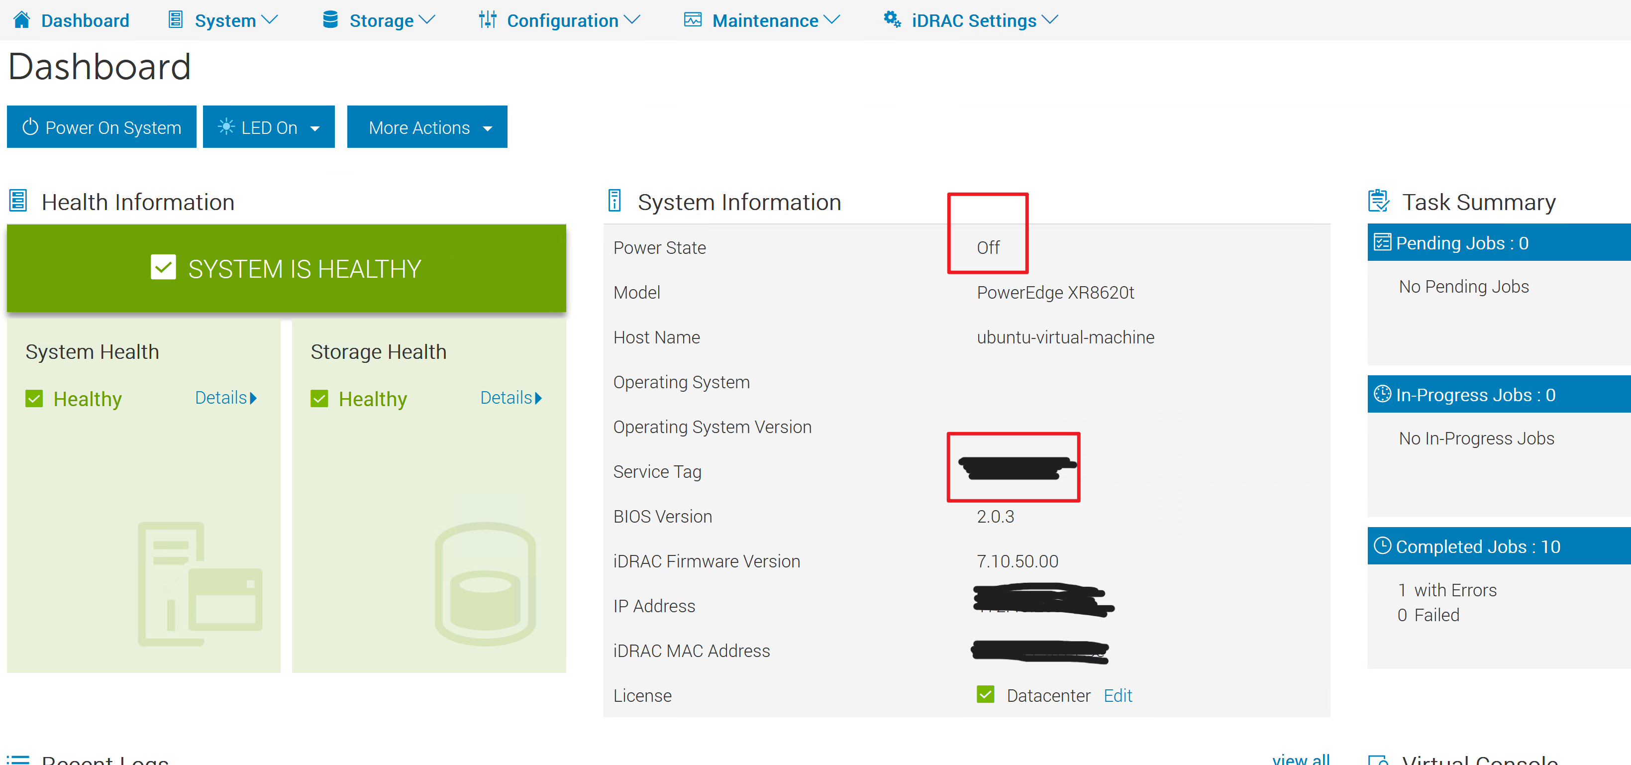Click the Configuration sliders icon
Viewport: 1631px width, 765px height.
point(487,19)
